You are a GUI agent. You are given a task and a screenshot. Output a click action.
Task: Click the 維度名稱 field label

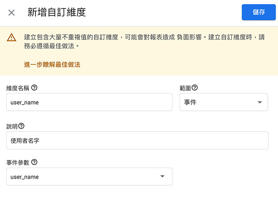[18, 88]
